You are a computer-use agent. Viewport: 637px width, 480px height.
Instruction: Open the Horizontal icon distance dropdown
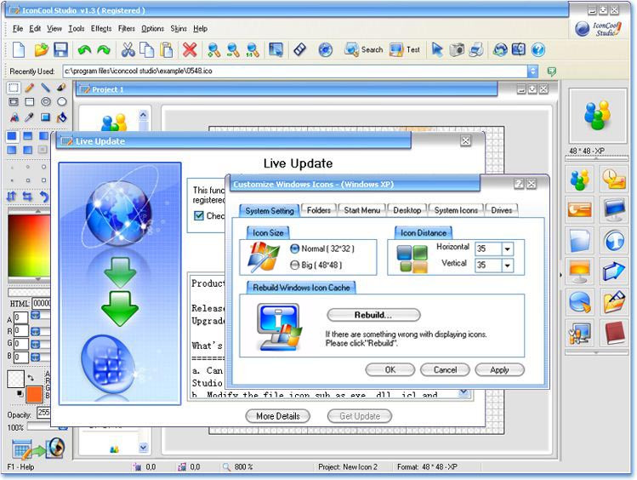(508, 249)
